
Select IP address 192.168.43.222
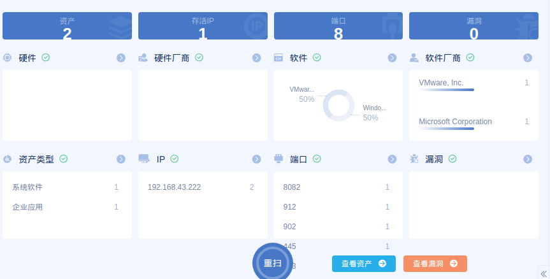click(175, 187)
